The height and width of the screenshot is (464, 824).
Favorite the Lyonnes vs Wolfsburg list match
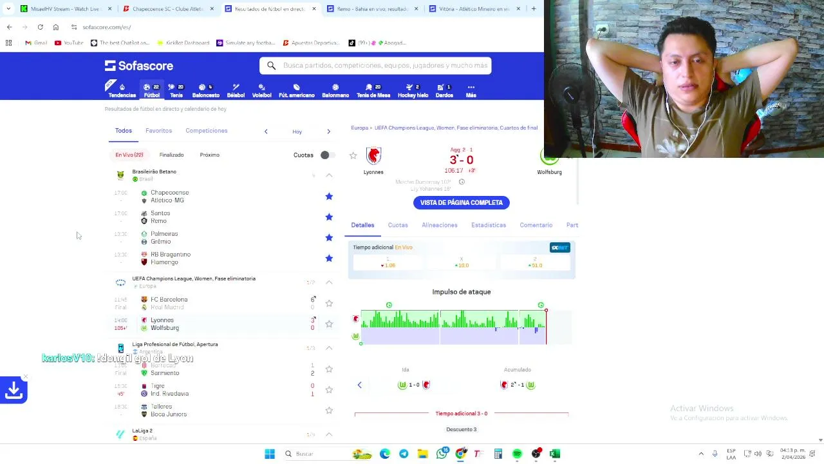pyautogui.click(x=329, y=324)
